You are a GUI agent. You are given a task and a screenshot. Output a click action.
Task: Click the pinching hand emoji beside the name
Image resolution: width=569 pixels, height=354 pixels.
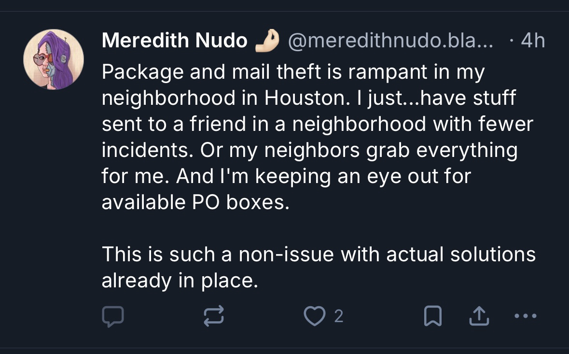267,41
